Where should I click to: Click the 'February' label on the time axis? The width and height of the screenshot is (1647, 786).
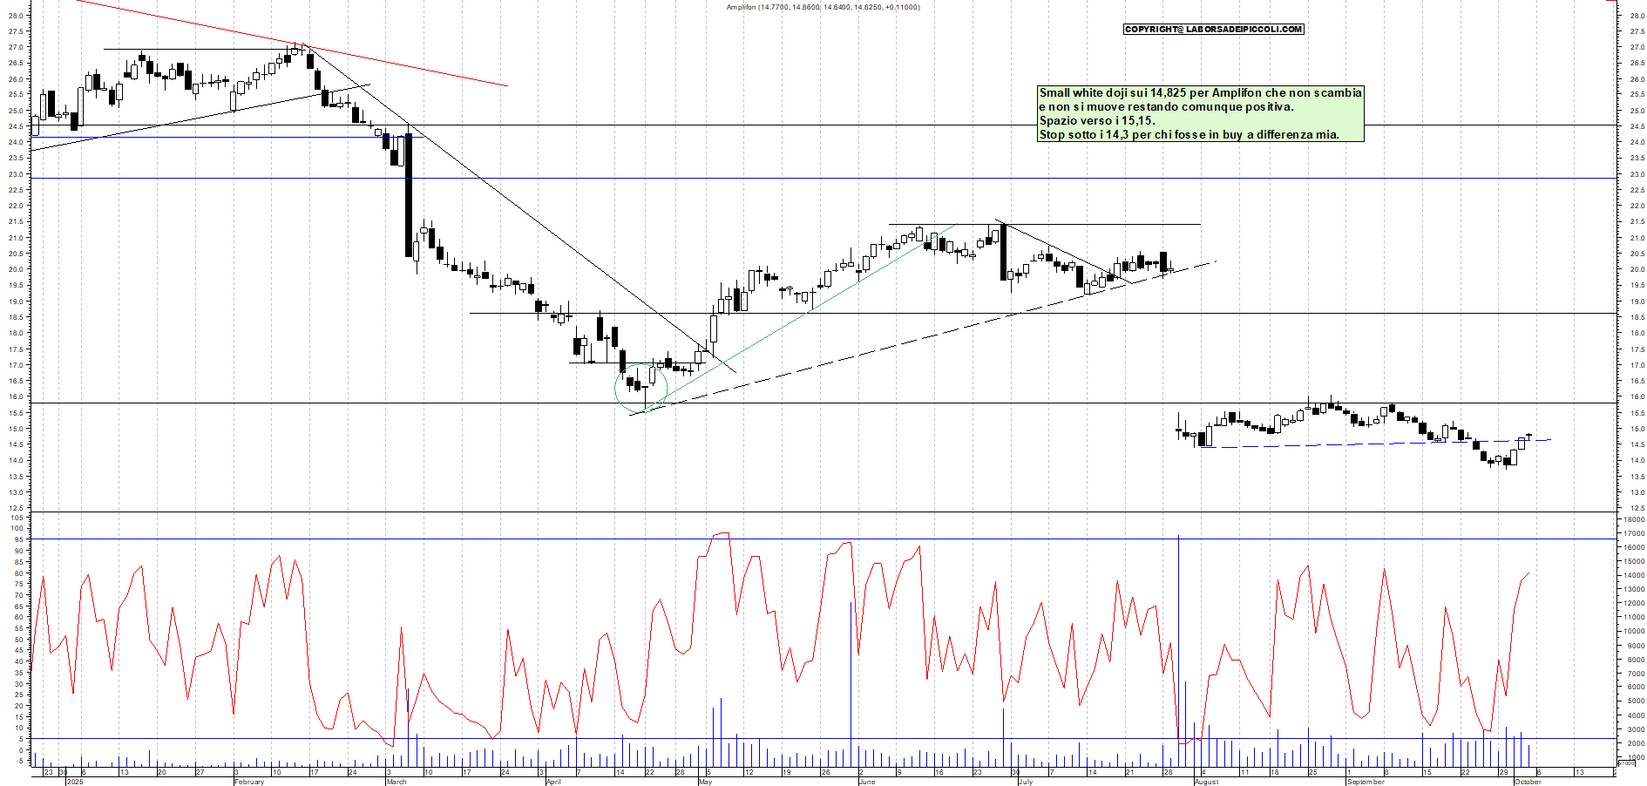click(249, 782)
